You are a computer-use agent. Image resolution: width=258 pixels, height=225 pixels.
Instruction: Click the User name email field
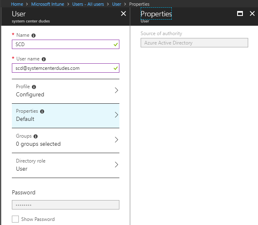tap(65, 68)
